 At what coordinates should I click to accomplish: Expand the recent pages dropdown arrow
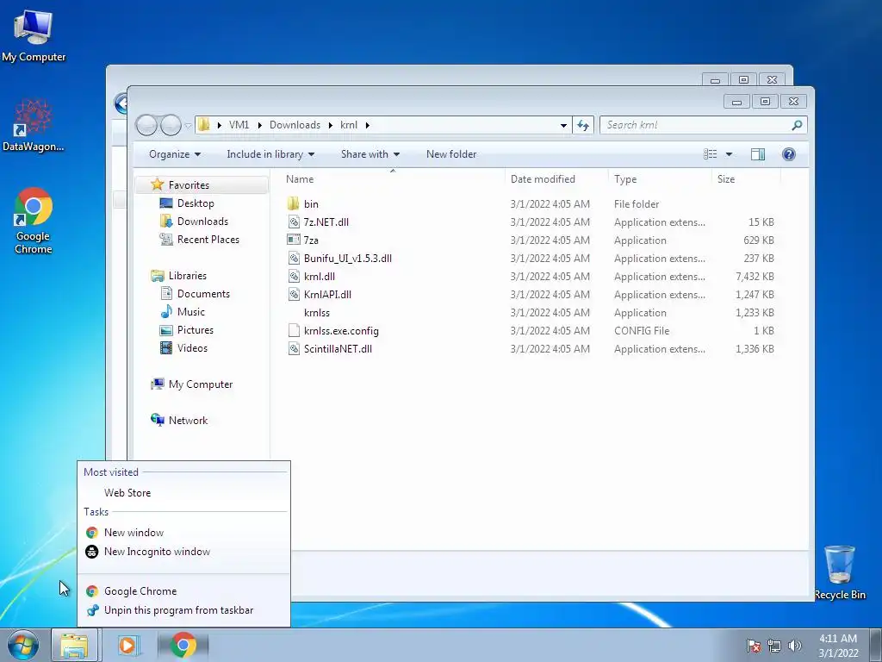[189, 125]
